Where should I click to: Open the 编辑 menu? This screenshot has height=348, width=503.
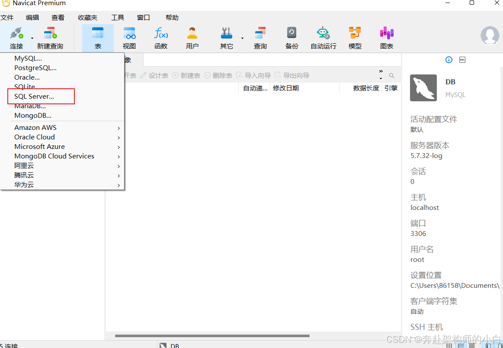tap(32, 18)
